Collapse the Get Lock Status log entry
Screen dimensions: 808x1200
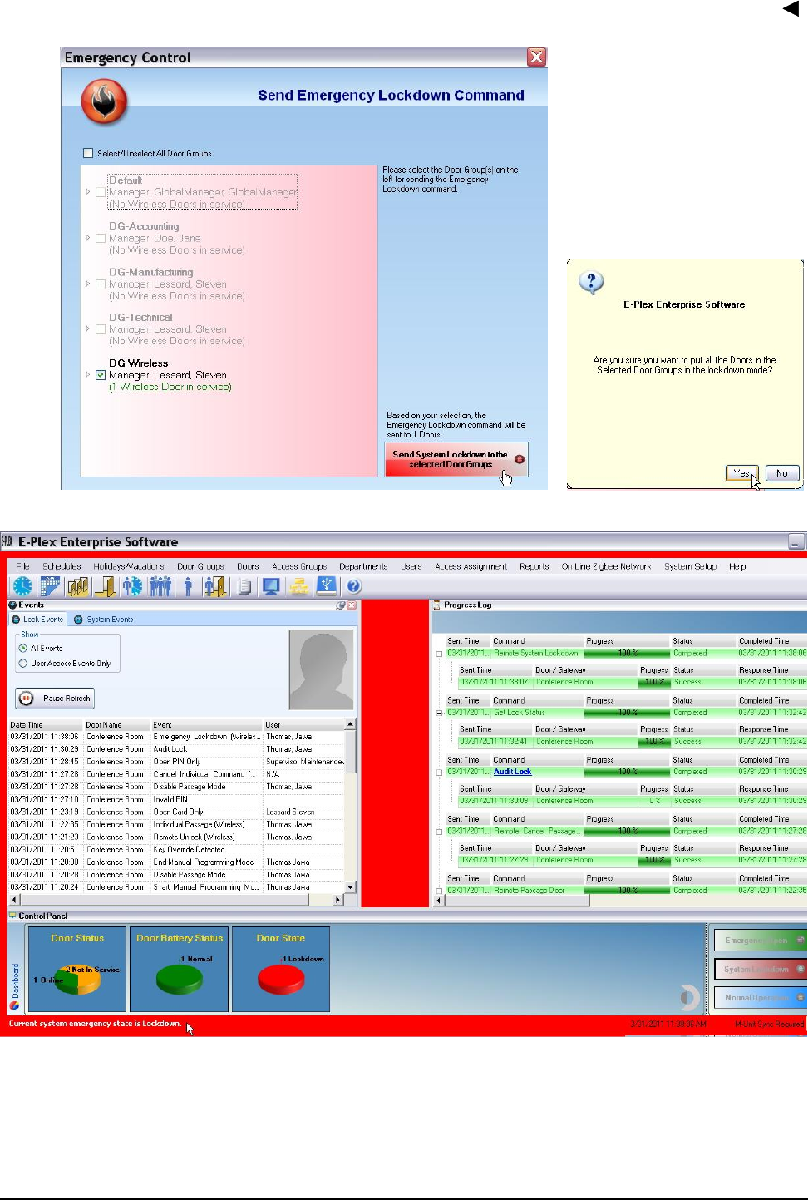point(440,713)
